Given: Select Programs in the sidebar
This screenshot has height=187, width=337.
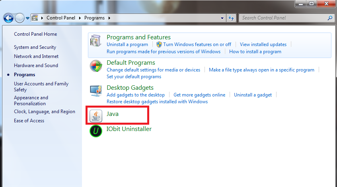Looking at the screenshot, I should coord(25,75).
